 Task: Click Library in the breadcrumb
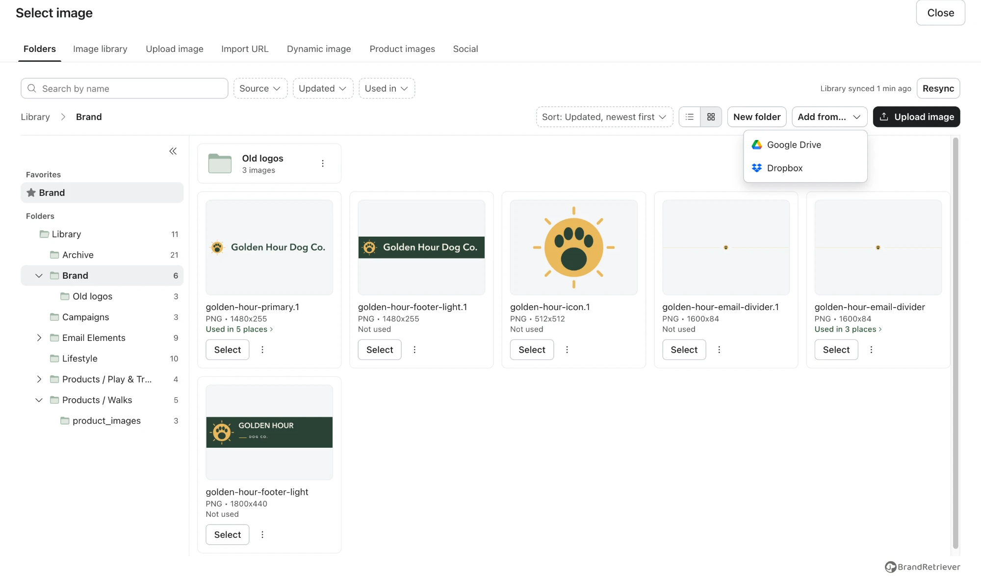point(35,117)
